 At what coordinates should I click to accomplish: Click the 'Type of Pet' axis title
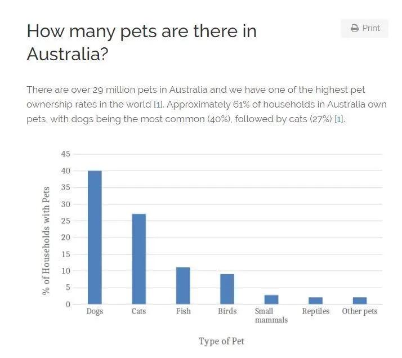pos(221,341)
